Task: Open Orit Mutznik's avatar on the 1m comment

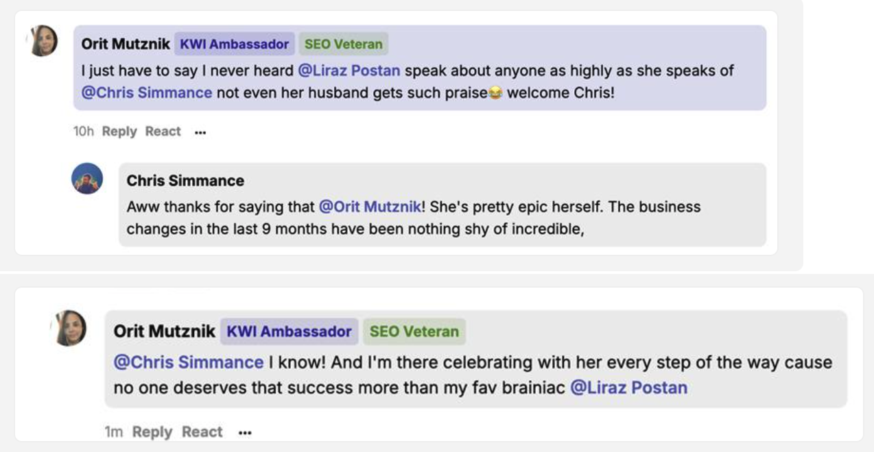Action: 69,328
